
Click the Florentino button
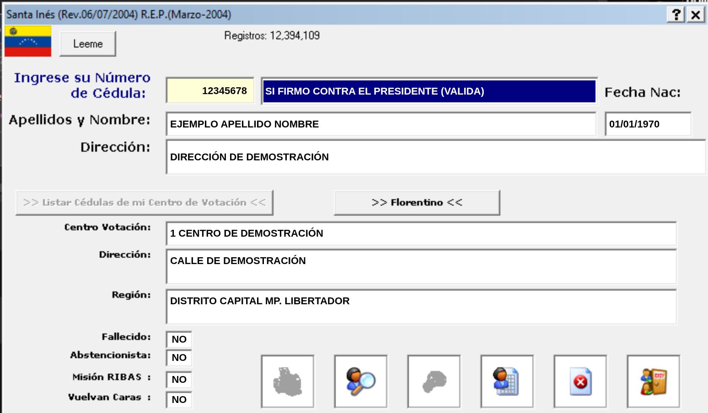(x=417, y=202)
